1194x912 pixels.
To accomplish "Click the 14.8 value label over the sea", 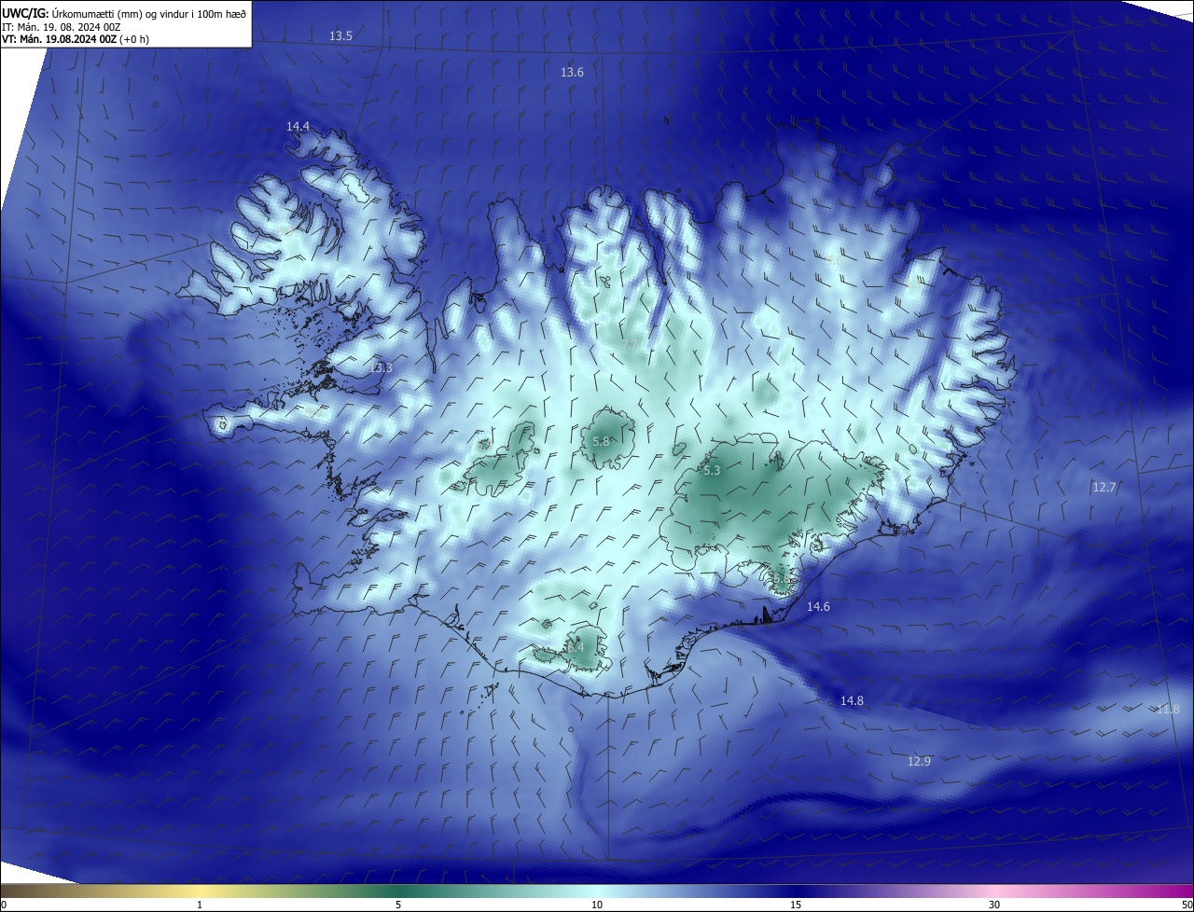I will (x=852, y=701).
